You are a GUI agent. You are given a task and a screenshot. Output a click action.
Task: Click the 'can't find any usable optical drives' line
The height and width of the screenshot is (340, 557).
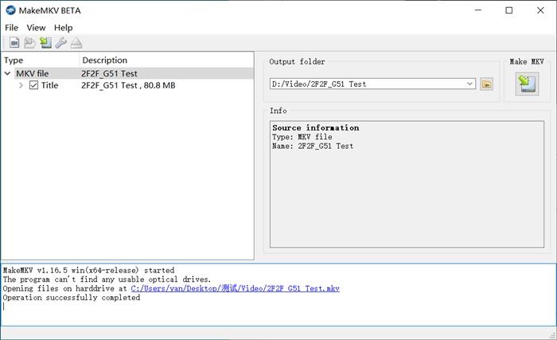coord(107,279)
